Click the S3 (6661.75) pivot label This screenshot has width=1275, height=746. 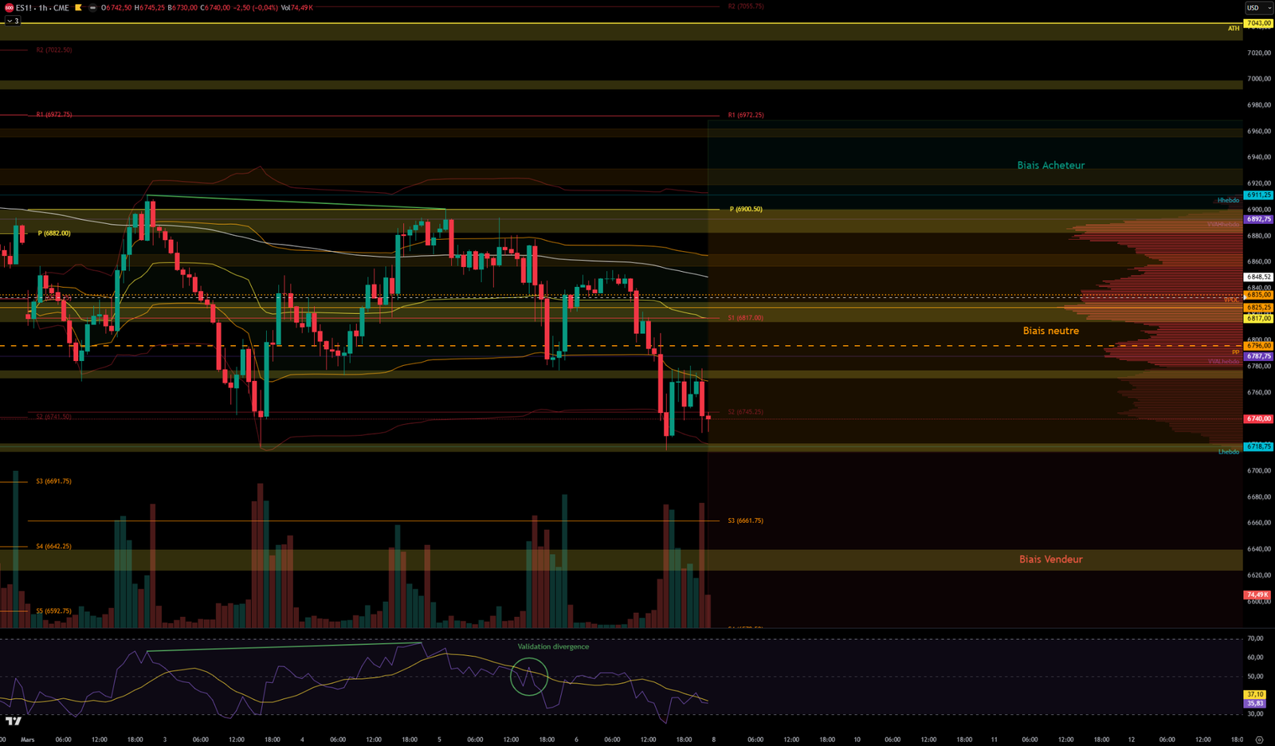coord(745,520)
